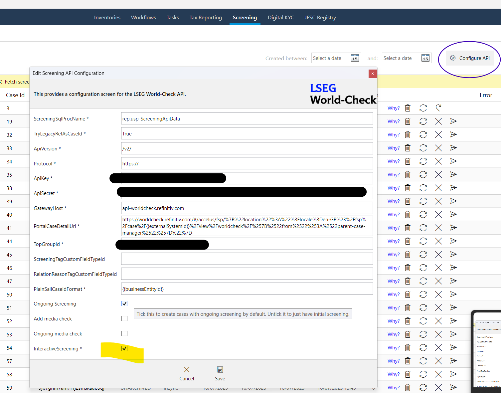
Task: Edit the Protocol field
Action: pos(247,164)
